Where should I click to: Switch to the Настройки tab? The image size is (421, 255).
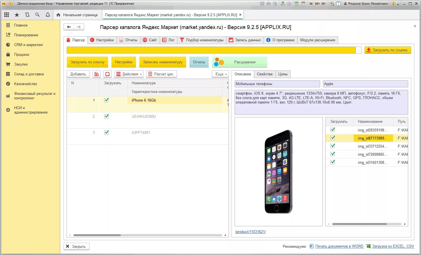click(x=102, y=40)
